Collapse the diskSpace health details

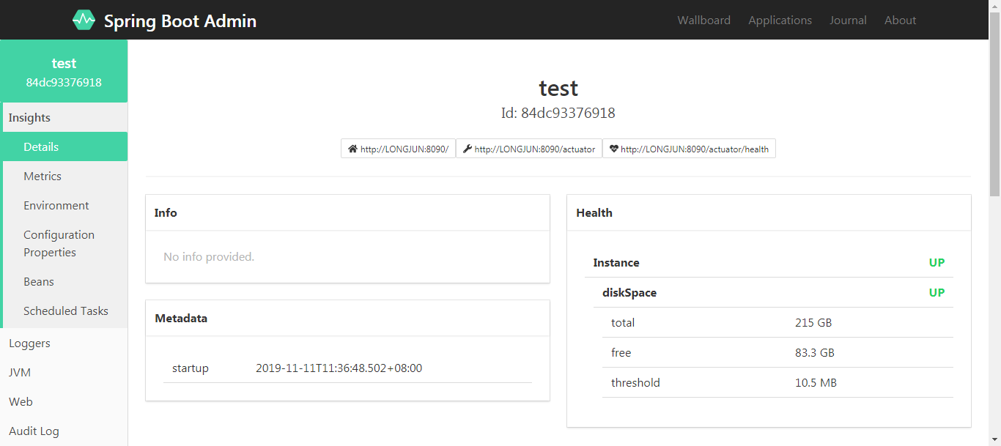(629, 292)
